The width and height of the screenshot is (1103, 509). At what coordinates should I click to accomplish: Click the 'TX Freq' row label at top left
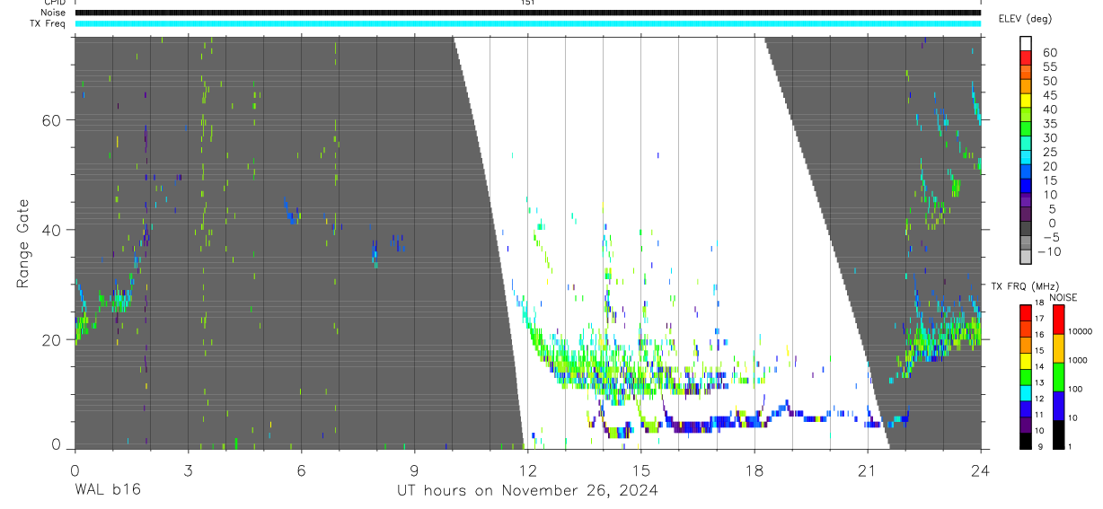point(48,23)
